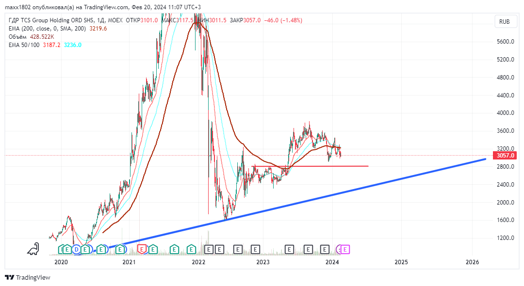Click the Объём volume legend label
This screenshot has width=524, height=286.
[x=17, y=37]
